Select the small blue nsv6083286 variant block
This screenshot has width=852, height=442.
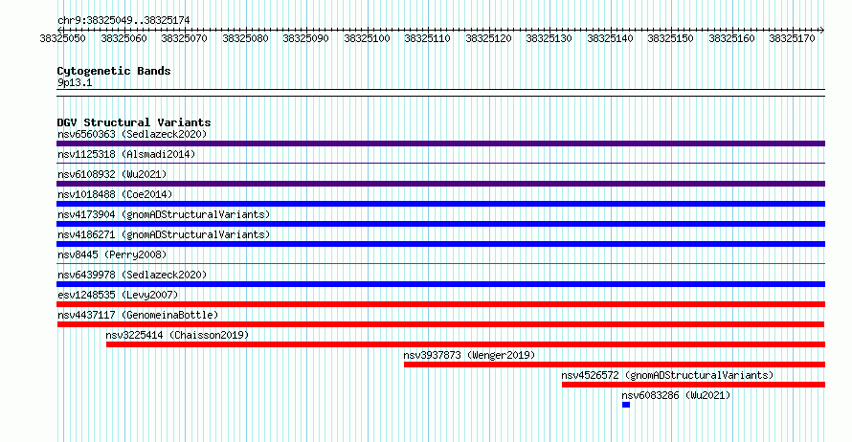[626, 405]
